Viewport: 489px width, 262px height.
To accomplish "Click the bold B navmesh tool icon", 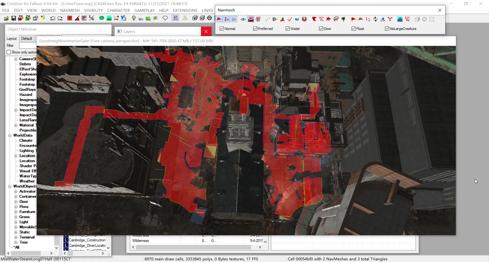I will (x=275, y=19).
